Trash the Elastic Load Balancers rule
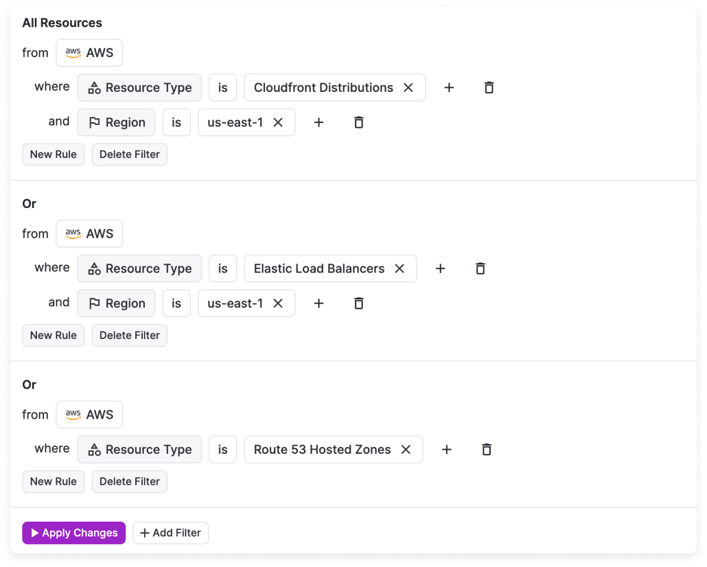The height and width of the screenshot is (567, 707). point(480,268)
